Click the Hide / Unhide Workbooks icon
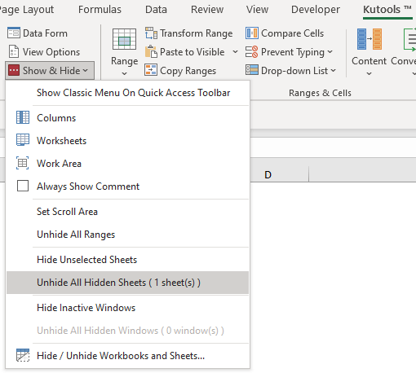This screenshot has width=416, height=373. [23, 355]
